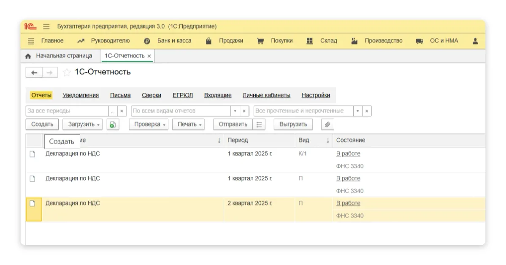506x265 pixels.
Task: Click the 'За все периоды' period field
Action: [67, 111]
